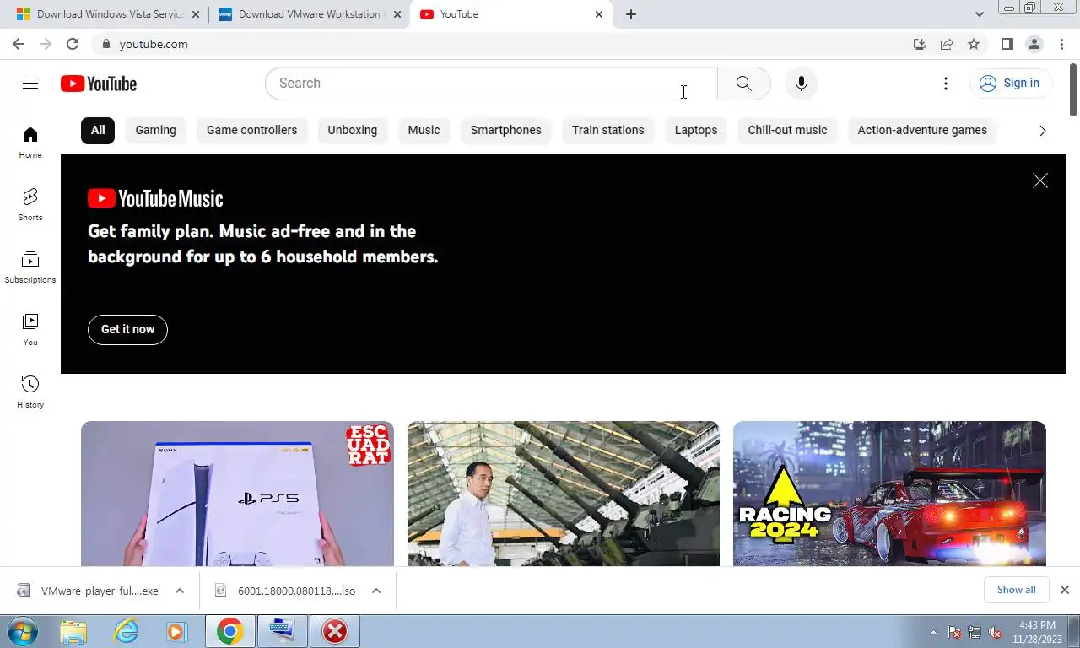
Task: Select the All filter chip
Action: point(98,130)
